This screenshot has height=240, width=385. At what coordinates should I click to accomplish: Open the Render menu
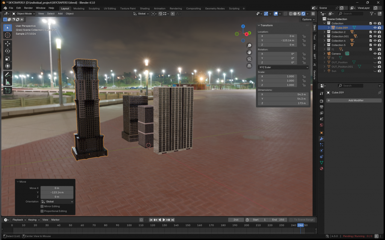pyautogui.click(x=28, y=8)
